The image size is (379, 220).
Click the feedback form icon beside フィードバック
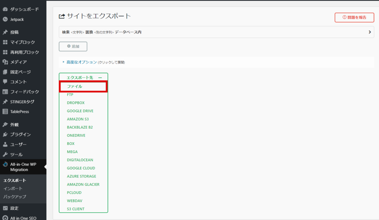pos(5,92)
